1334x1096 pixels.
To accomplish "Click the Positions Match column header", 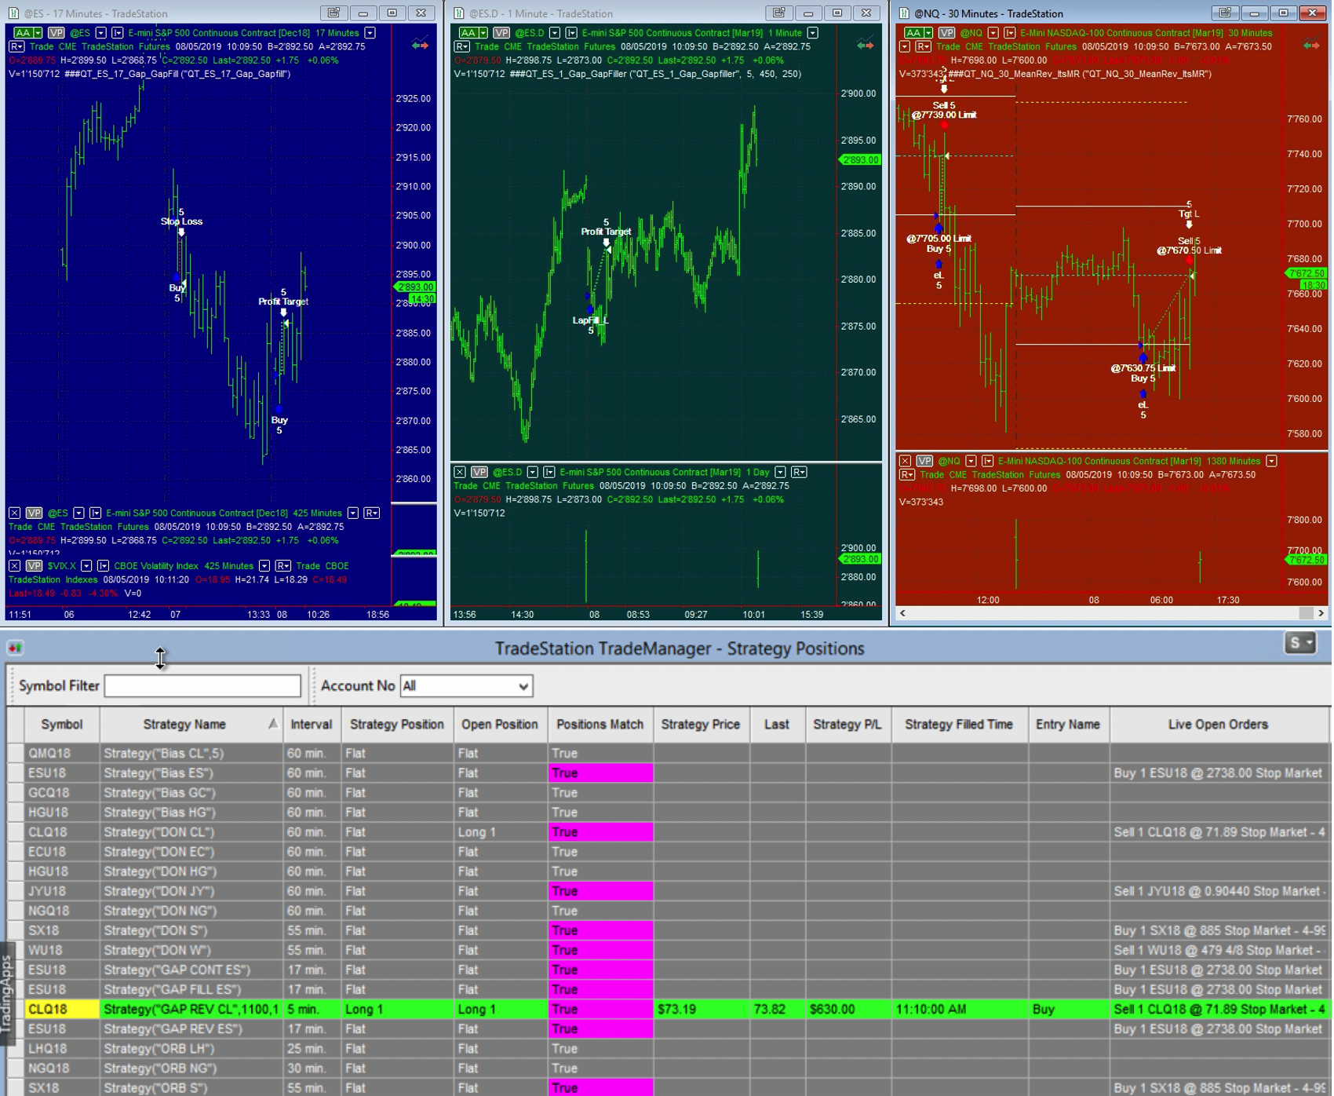I will coord(600,725).
